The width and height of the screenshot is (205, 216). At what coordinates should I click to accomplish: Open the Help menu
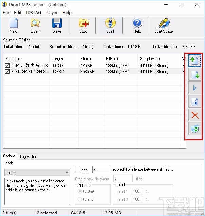coord(67,13)
